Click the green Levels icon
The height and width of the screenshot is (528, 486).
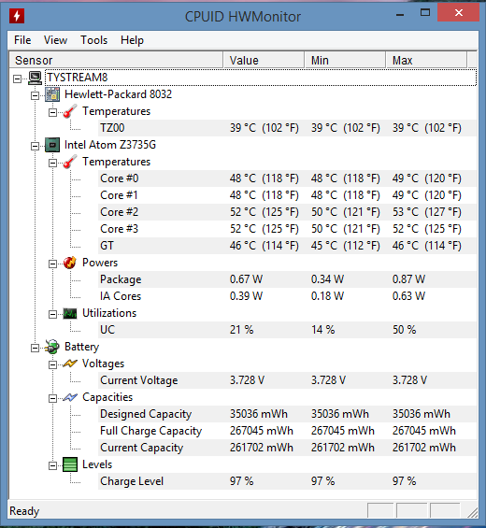point(70,464)
